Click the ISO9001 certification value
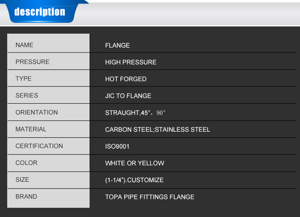 click(117, 146)
